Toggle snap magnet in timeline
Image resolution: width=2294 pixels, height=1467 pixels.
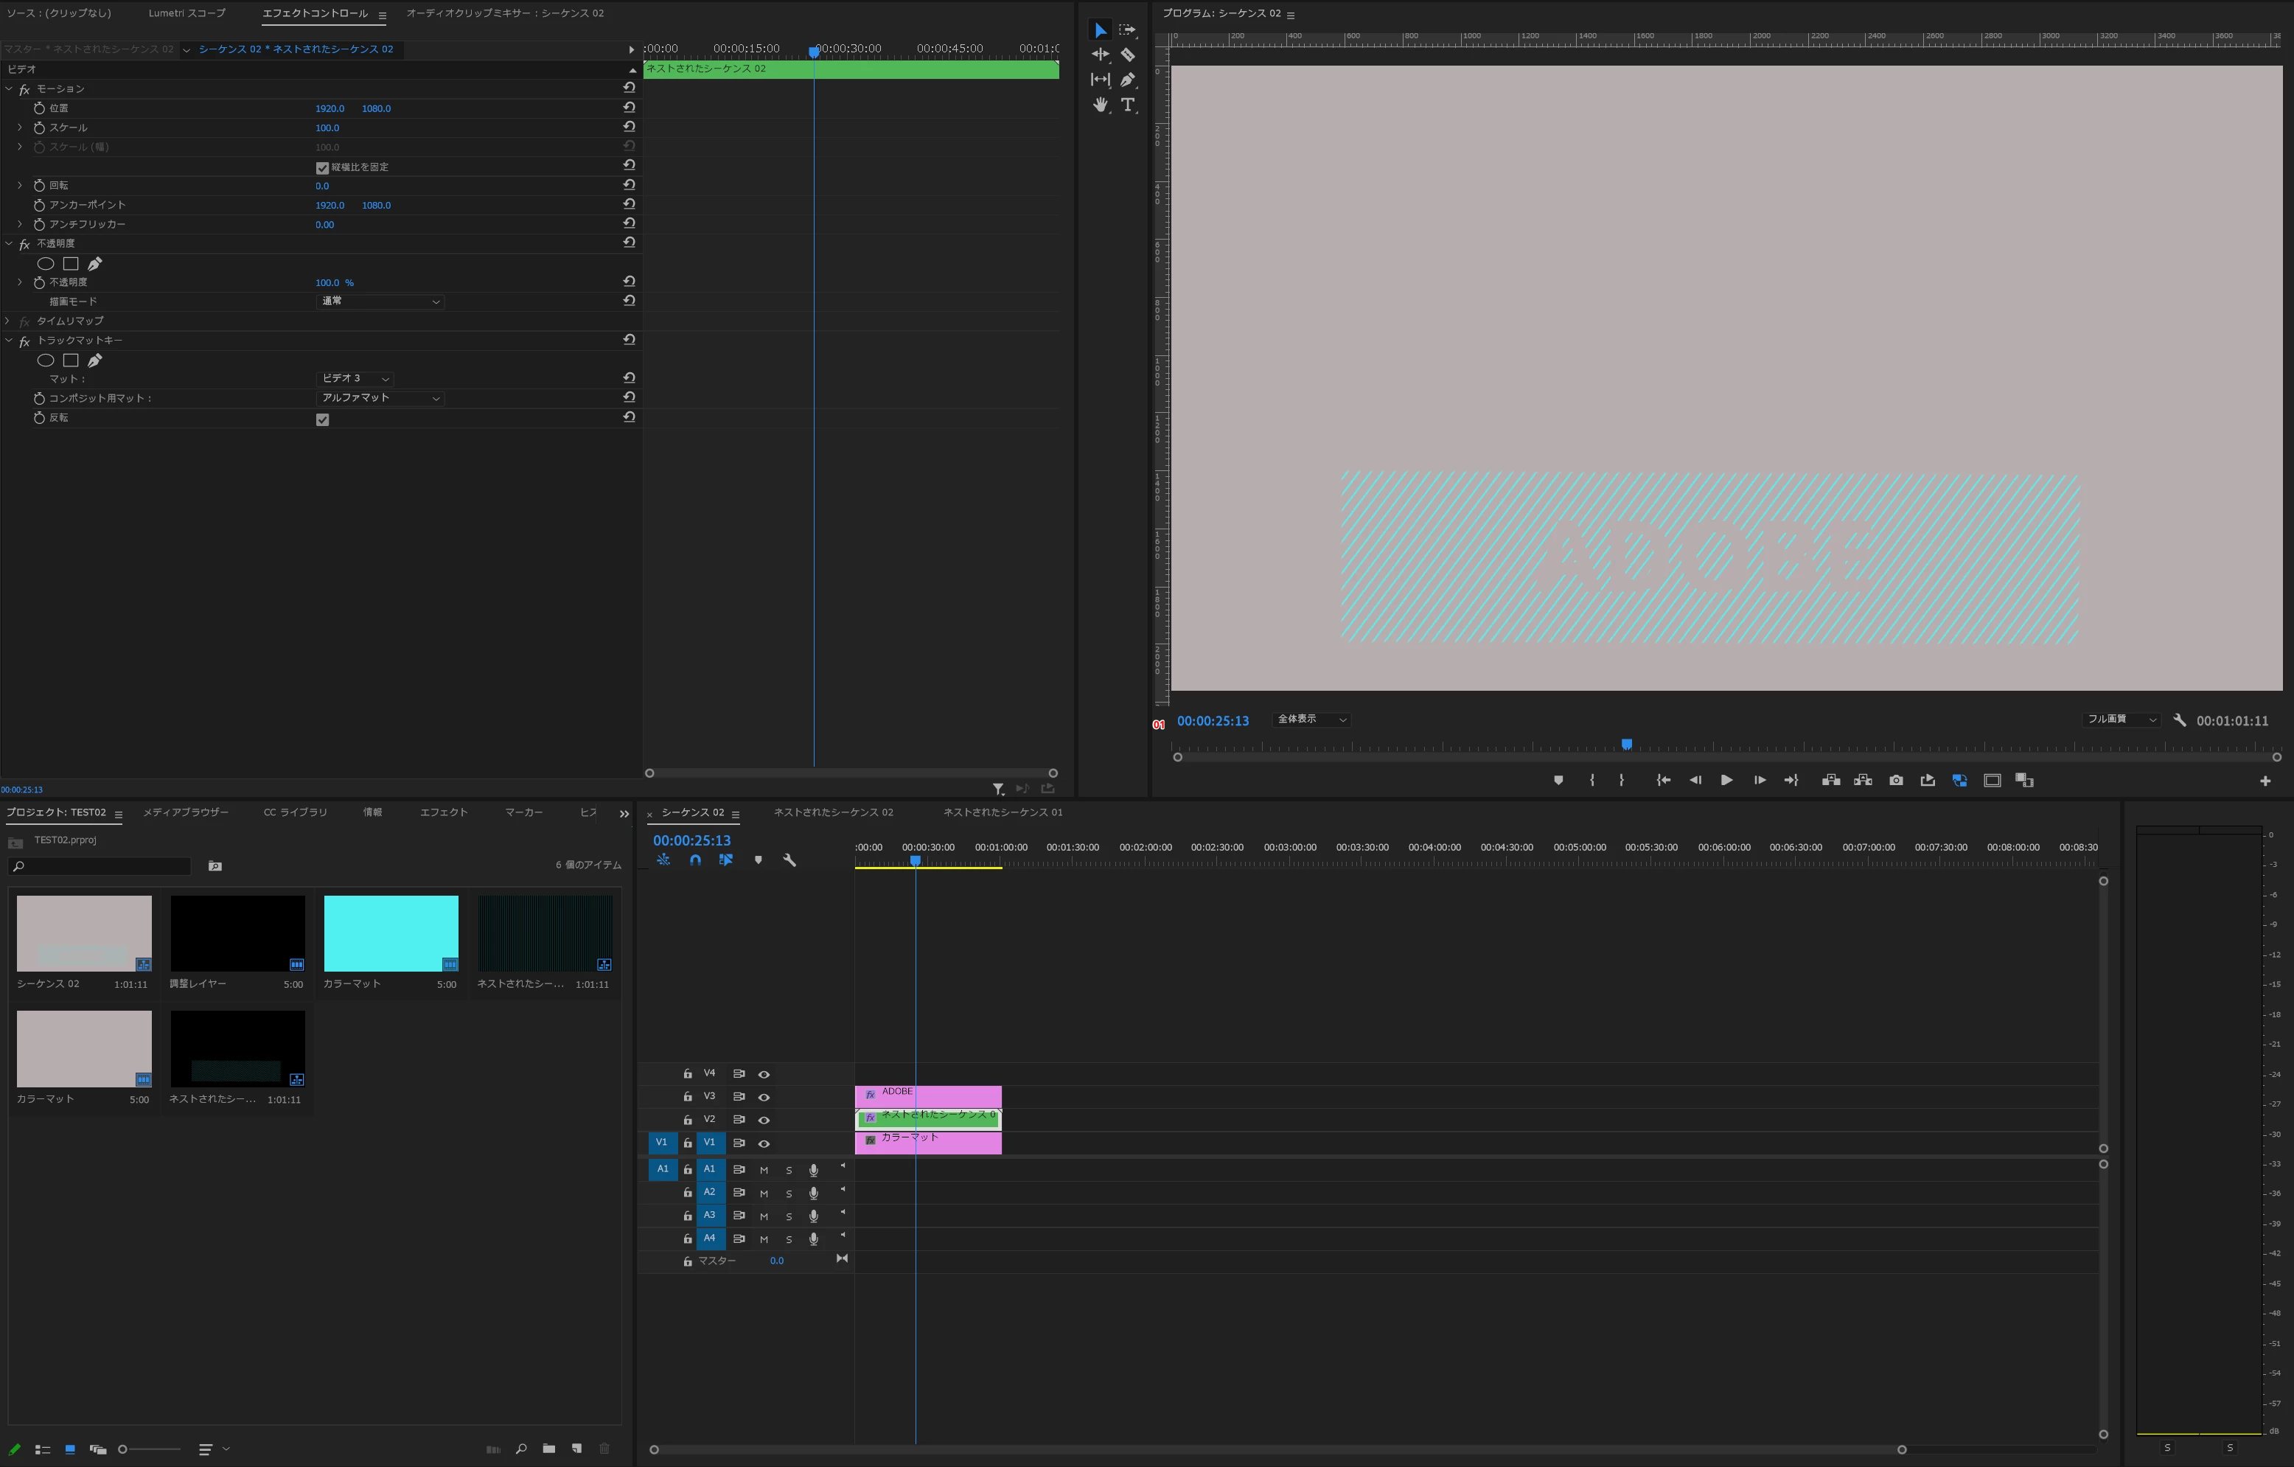(695, 860)
